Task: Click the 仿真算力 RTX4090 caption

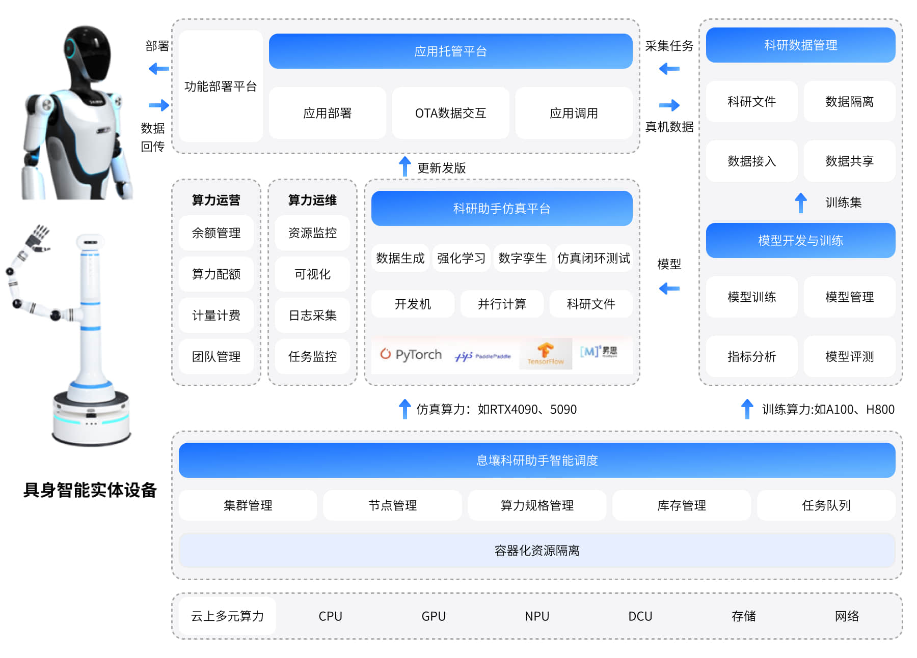Action: [x=497, y=409]
